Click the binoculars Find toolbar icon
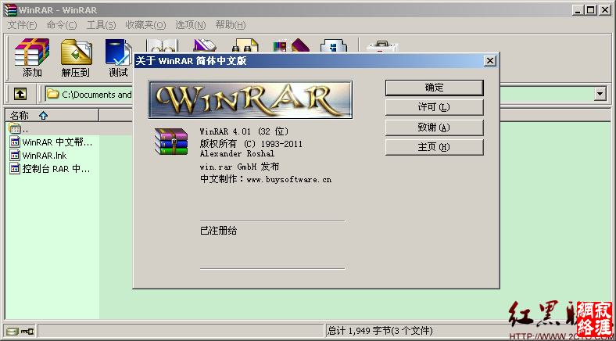Image resolution: width=616 pixels, height=341 pixels. click(x=245, y=45)
